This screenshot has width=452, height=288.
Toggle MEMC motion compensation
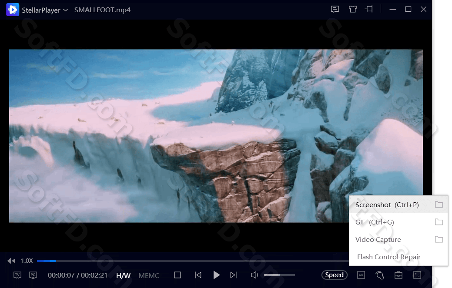pyautogui.click(x=149, y=276)
